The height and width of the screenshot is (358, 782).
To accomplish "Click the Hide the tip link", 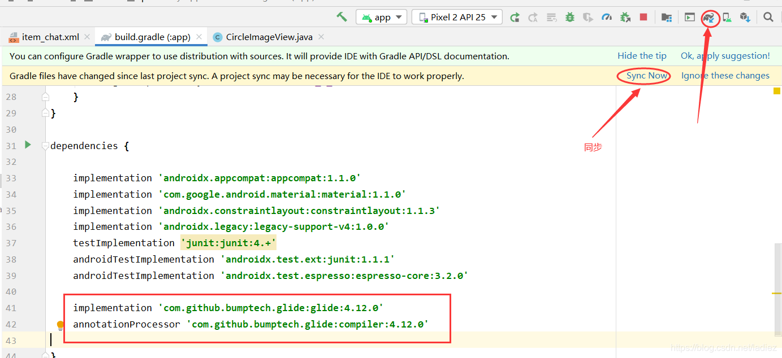I will tap(642, 56).
